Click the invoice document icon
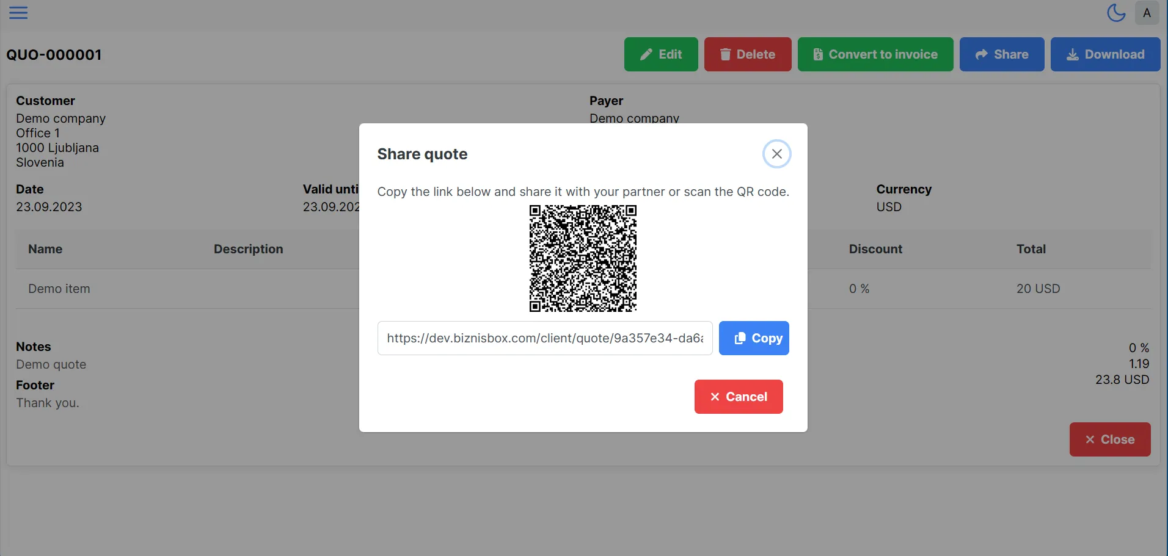The width and height of the screenshot is (1168, 556). 818,55
